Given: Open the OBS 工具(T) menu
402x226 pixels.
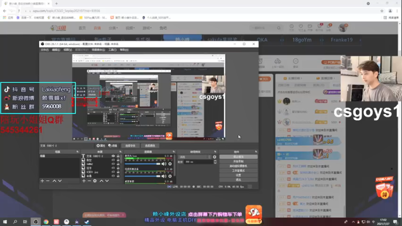Looking at the screenshot, I should click(x=112, y=50).
